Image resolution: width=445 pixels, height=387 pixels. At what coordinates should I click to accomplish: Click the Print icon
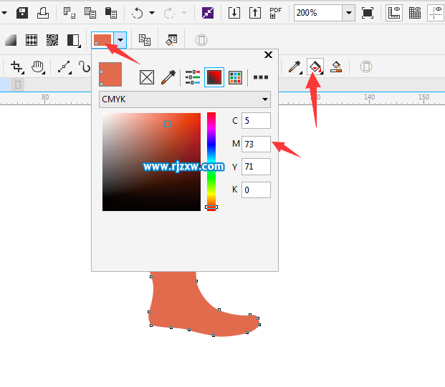tap(43, 13)
